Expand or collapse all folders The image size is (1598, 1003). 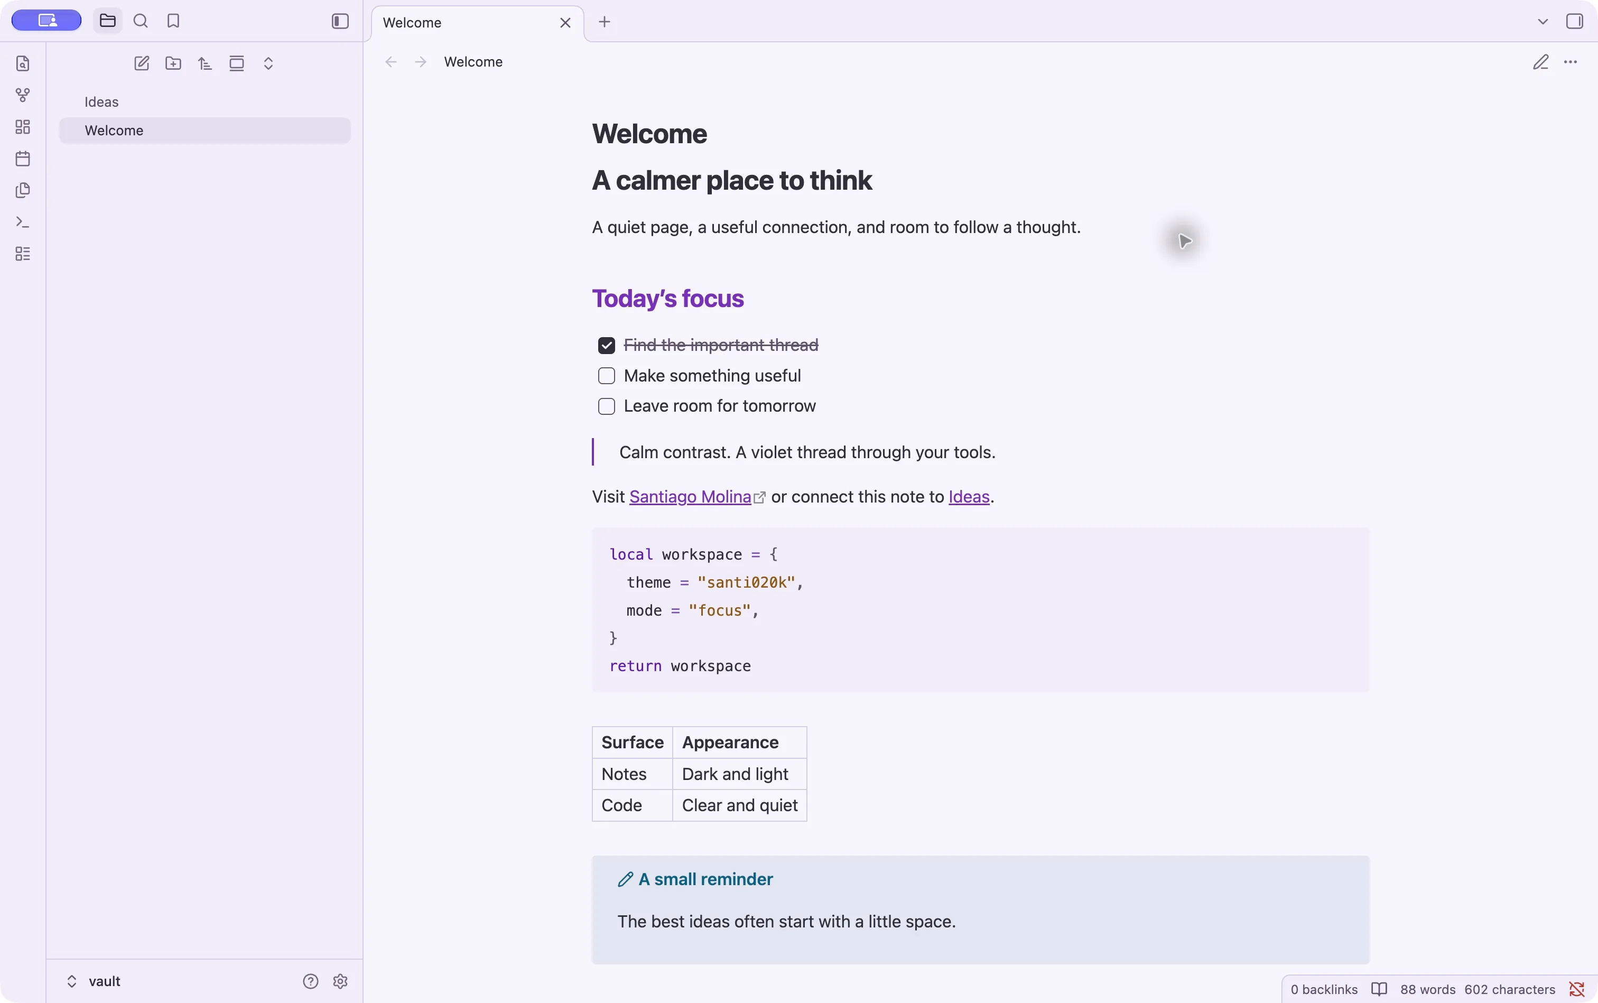(x=268, y=64)
